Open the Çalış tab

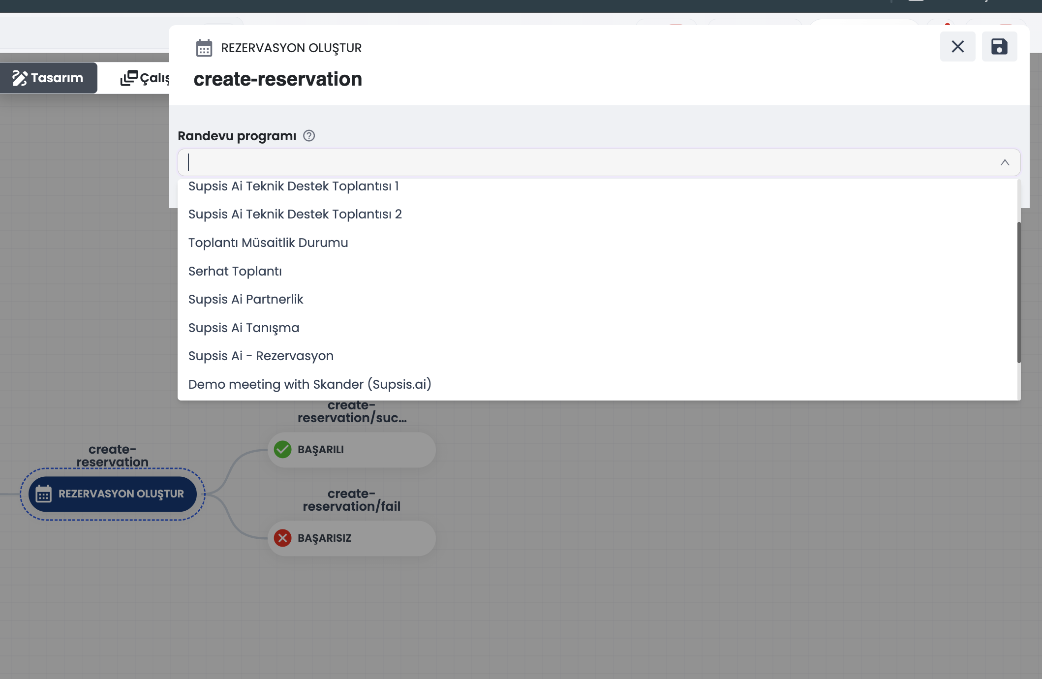pyautogui.click(x=145, y=78)
